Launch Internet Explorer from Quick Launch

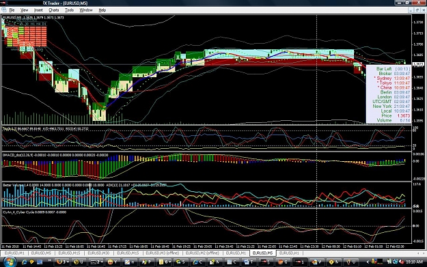pyautogui.click(x=24, y=262)
